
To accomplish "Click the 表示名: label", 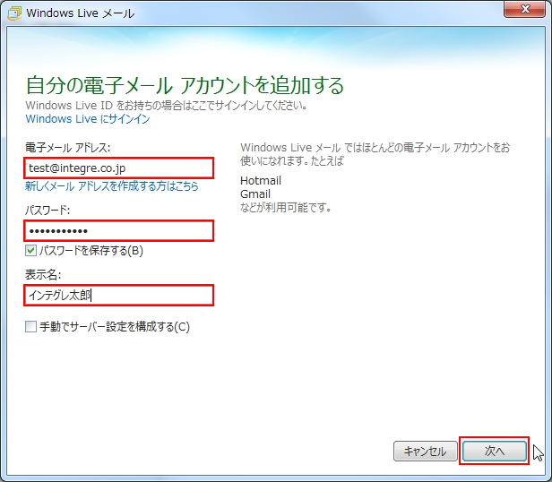I will [43, 275].
